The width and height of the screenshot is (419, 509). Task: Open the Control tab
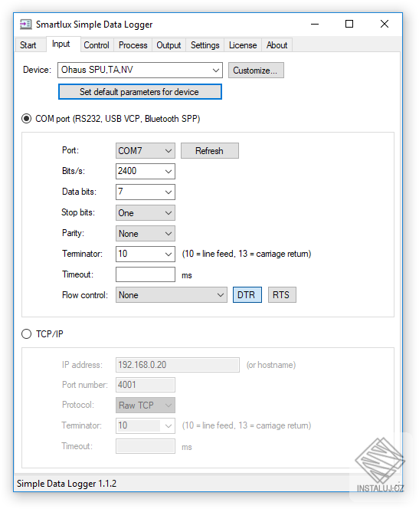click(97, 45)
